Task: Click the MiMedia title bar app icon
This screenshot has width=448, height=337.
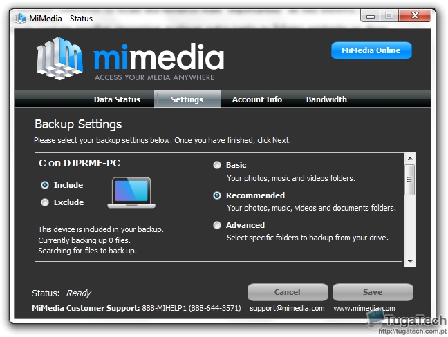Action: click(20, 19)
